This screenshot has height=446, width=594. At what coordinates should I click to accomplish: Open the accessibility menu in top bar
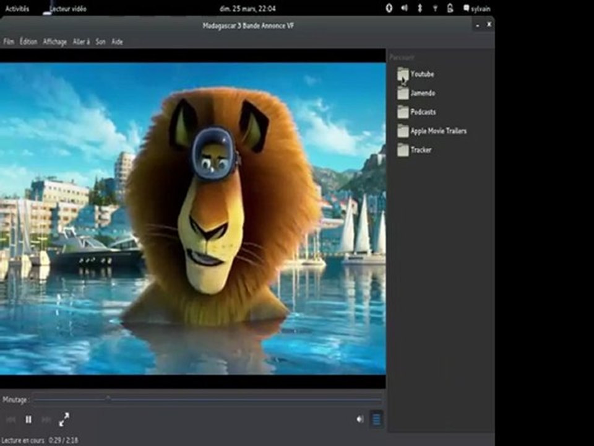(389, 8)
